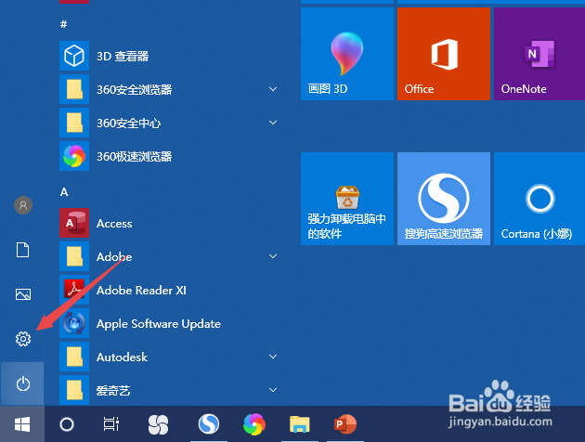Click the 爱奇艺 label text
585x442 pixels.
coord(113,391)
